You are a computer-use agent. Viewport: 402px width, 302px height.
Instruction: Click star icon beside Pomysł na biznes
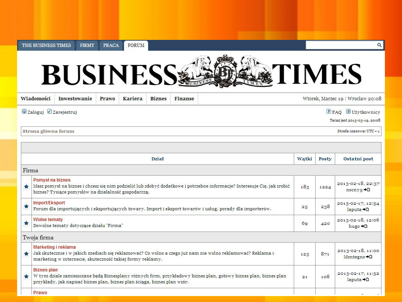[x=26, y=187]
